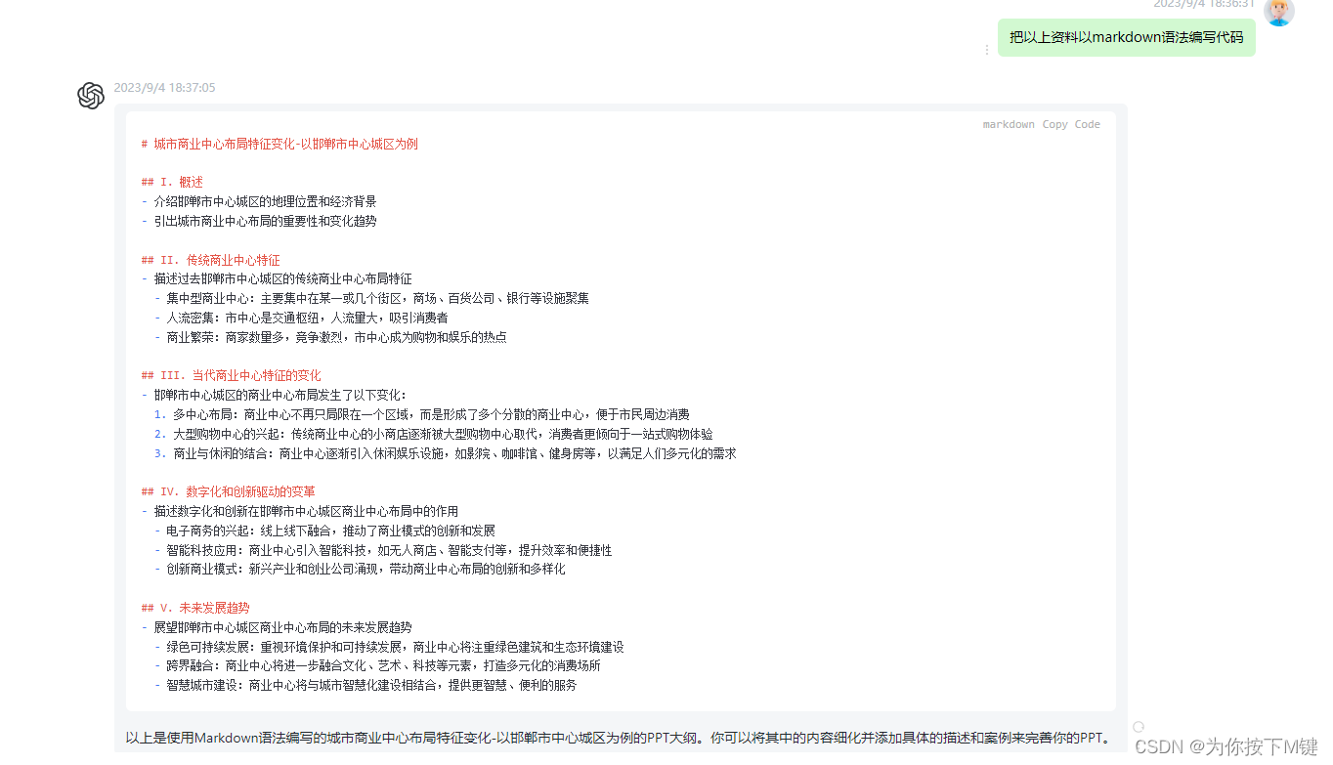Viewport: 1333px width, 765px height.
Task: Click the line '描述数字化和创新在邯郸市中心城区商业中心布局中的作用'
Action: tap(300, 511)
